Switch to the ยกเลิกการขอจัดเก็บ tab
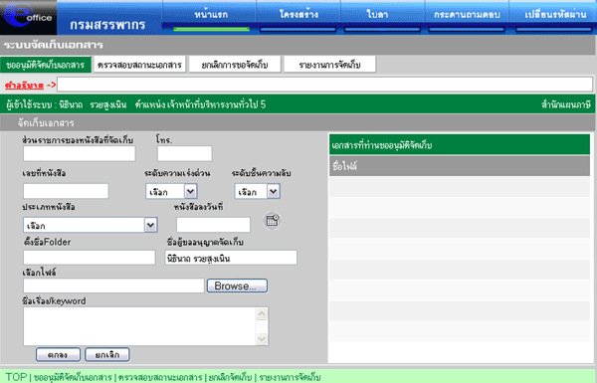 pos(235,65)
